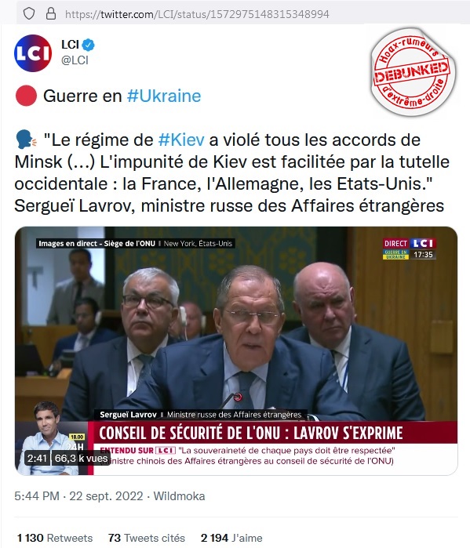The height and width of the screenshot is (548, 470).
Task: Open the #Ukraine hashtag
Action: (164, 96)
